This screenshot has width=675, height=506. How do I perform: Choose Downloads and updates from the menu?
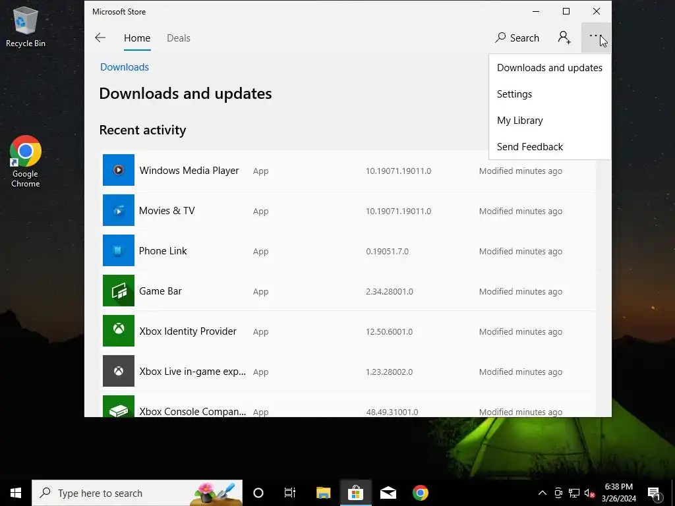tap(550, 68)
